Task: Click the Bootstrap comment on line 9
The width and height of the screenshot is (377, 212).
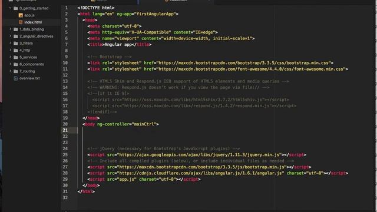Action: click(x=110, y=57)
